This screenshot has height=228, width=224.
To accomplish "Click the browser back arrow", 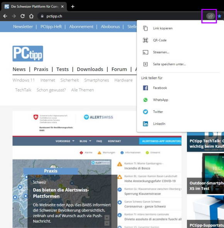I will click(5, 16).
